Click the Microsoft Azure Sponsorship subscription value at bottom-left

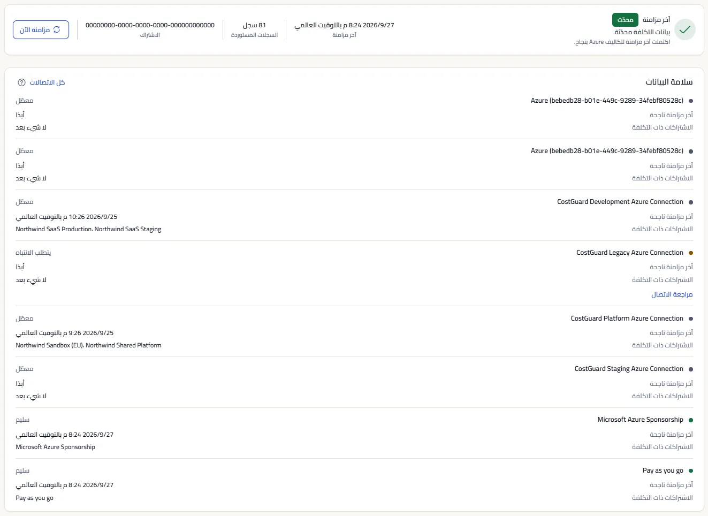(x=55, y=447)
